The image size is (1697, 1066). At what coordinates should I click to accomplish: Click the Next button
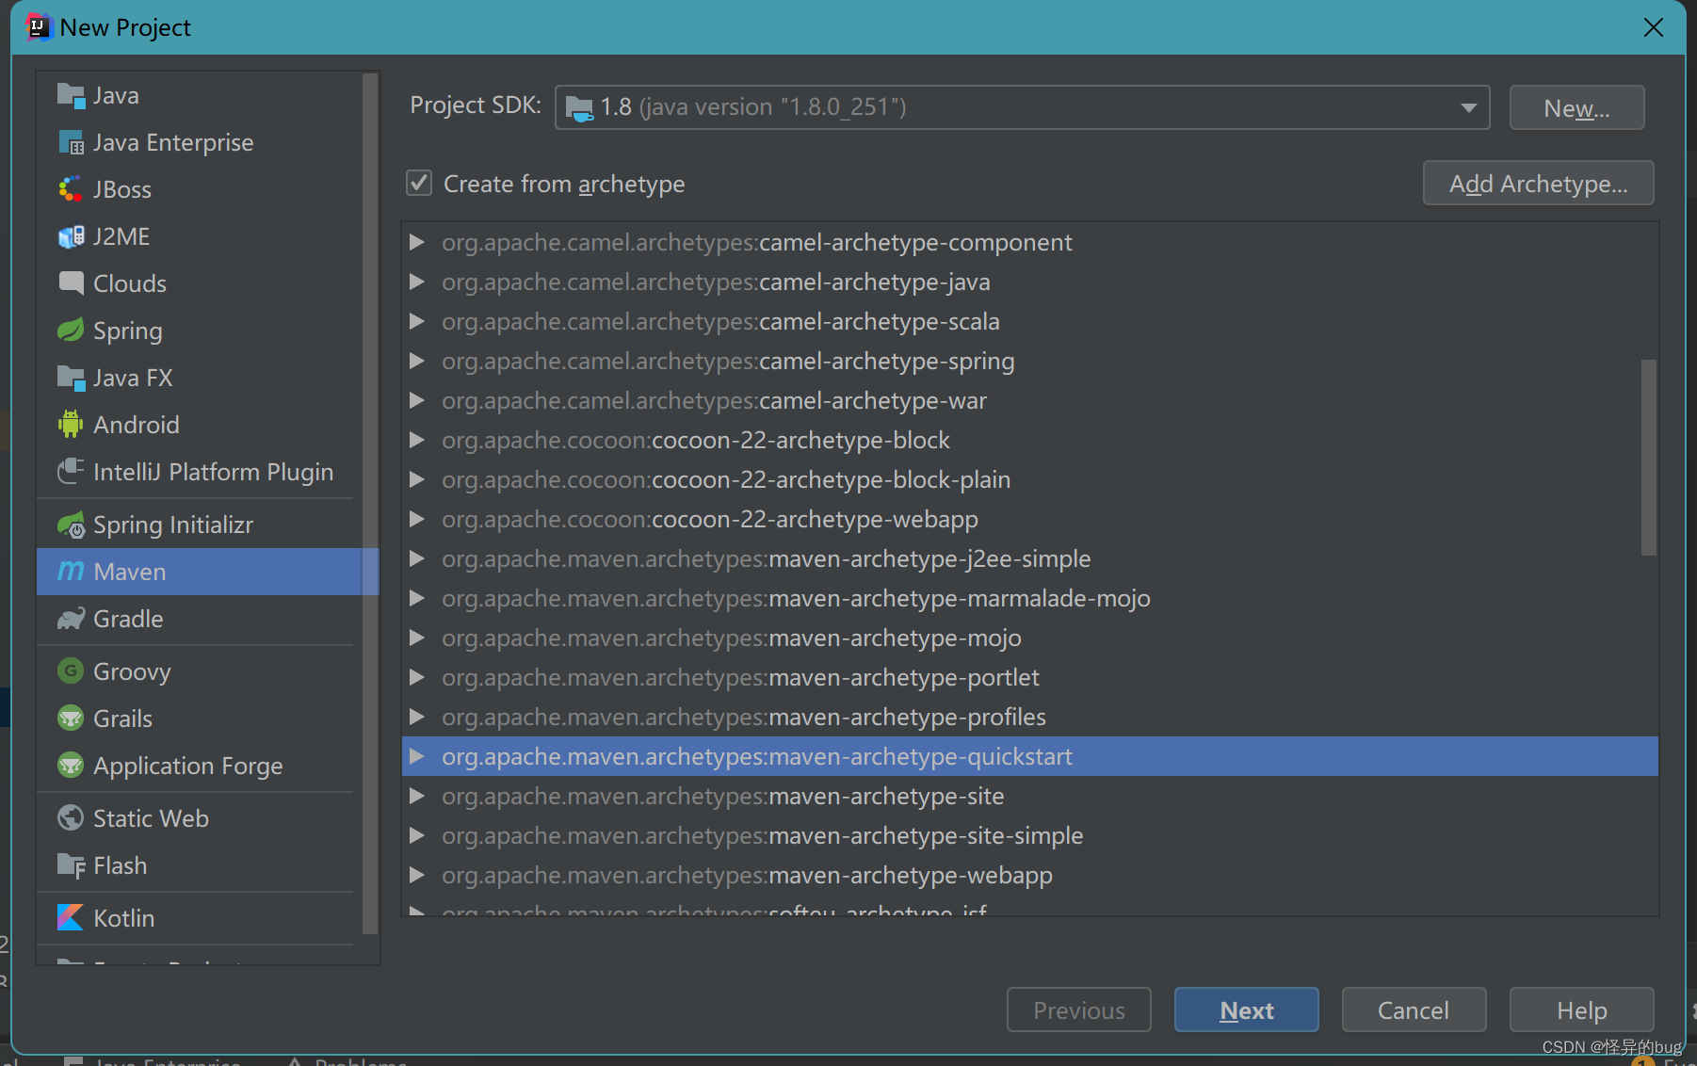1246,1009
